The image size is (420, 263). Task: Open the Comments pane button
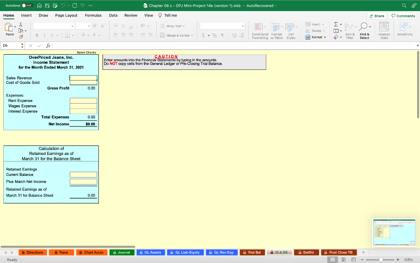click(x=403, y=16)
